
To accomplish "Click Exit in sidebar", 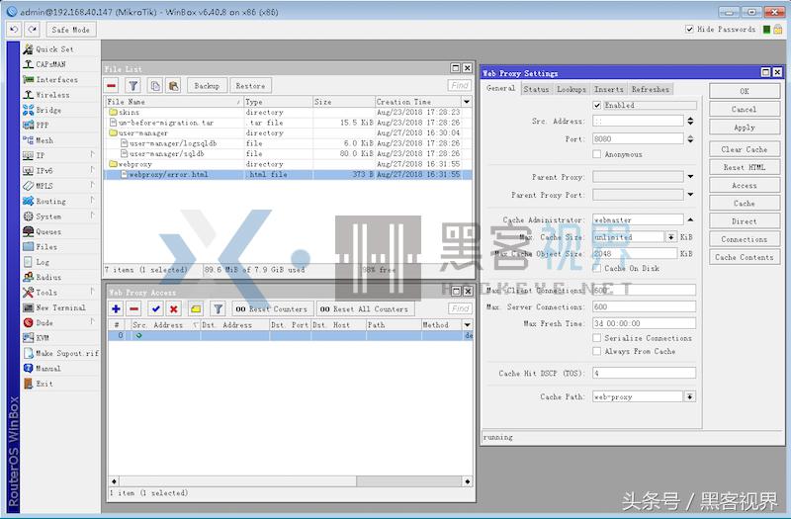I will pyautogui.click(x=44, y=384).
